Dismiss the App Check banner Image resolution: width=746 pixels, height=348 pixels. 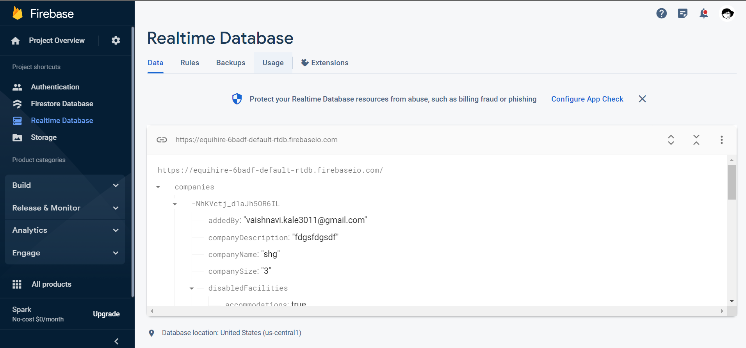click(x=642, y=99)
